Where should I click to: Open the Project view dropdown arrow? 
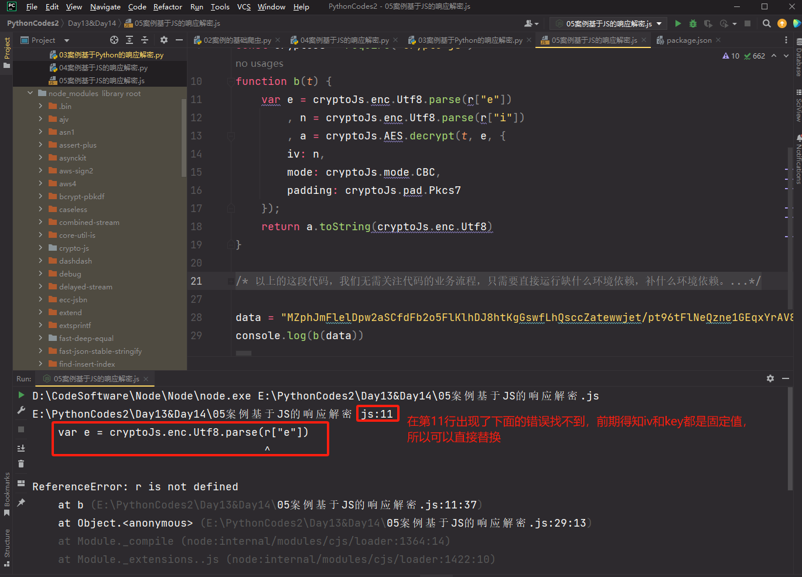(66, 40)
